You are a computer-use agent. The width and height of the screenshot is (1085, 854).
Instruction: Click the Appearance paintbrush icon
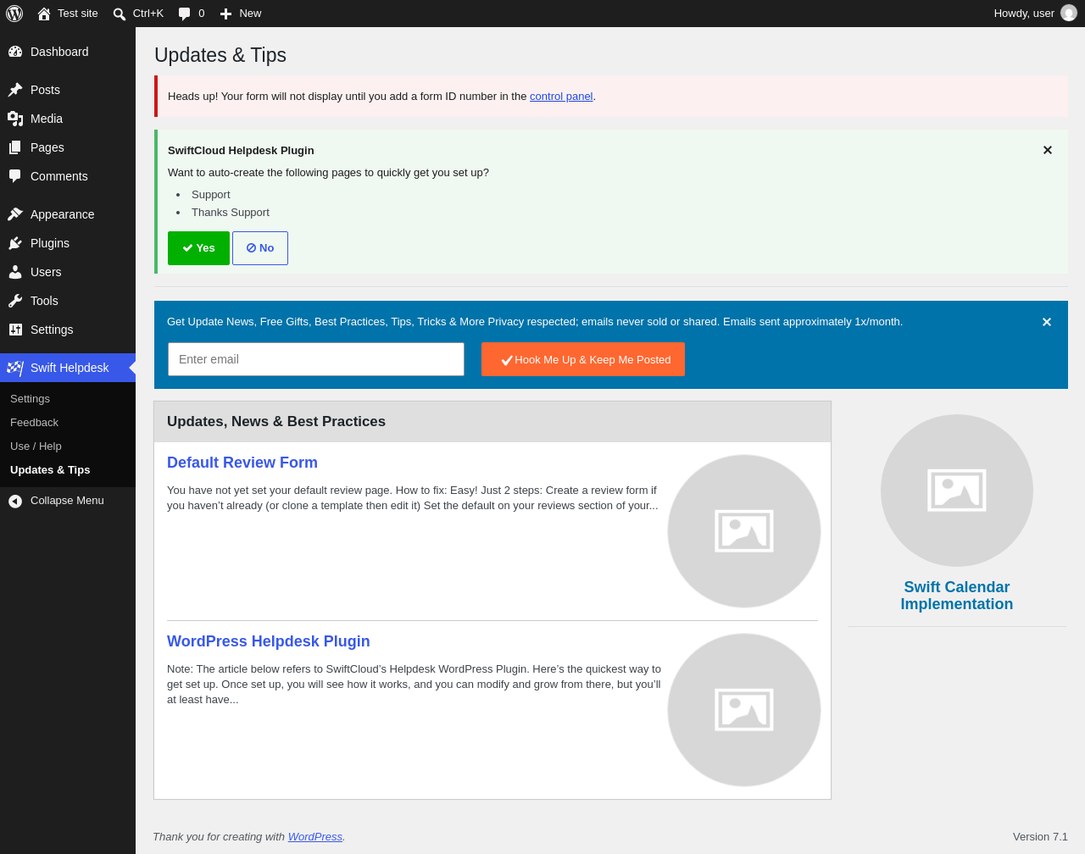click(x=15, y=214)
